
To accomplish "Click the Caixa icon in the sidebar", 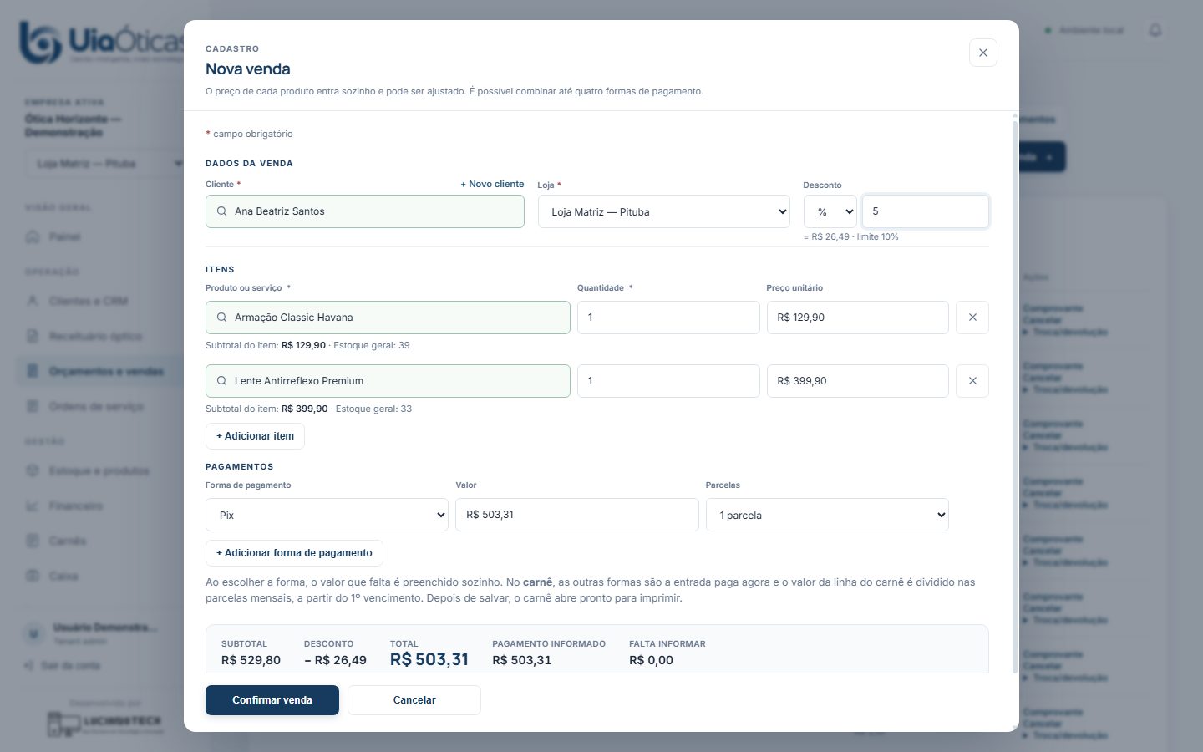I will pos(33,577).
